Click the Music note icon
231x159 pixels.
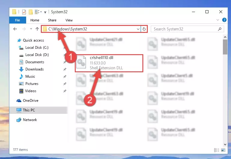(21, 76)
